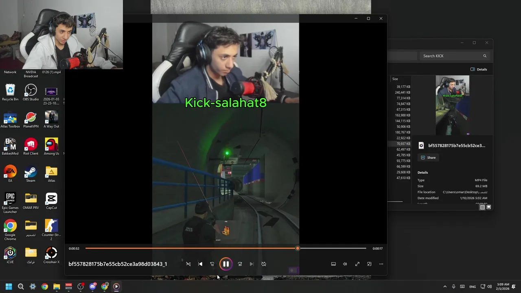Toggle repeat mode in the media player
Image resolution: width=521 pixels, height=293 pixels.
(264, 264)
